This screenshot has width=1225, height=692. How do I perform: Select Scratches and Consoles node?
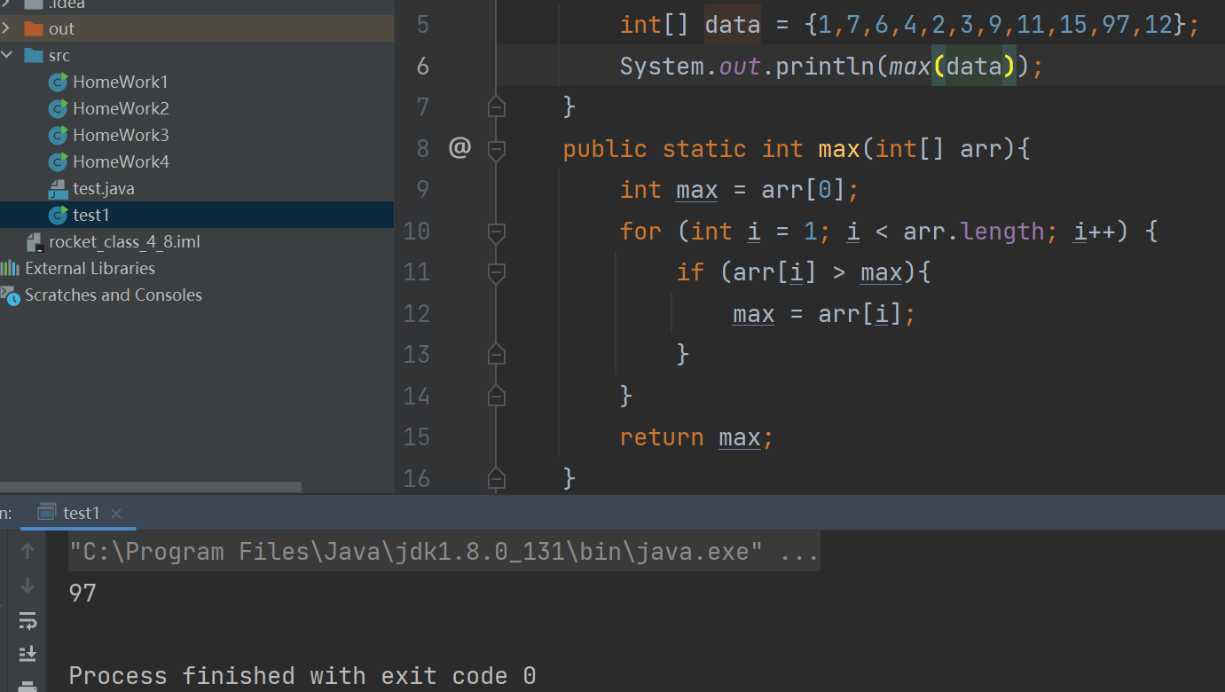point(114,295)
